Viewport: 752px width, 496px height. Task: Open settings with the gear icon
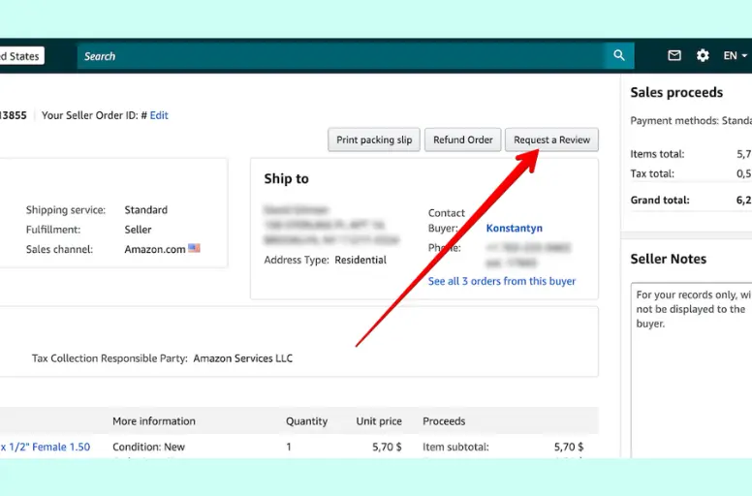pos(703,56)
